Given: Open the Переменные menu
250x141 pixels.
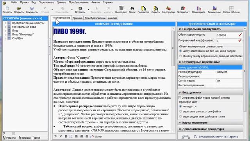Looking at the screenshot, I should coord(46,2).
